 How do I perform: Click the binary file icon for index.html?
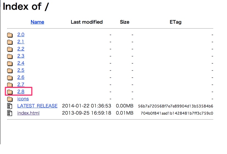pyautogui.click(x=10, y=113)
